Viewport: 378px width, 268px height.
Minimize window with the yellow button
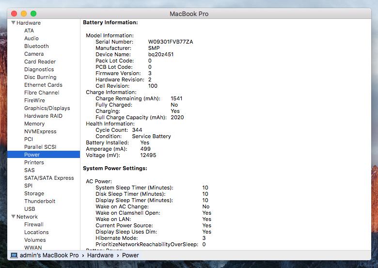24,14
